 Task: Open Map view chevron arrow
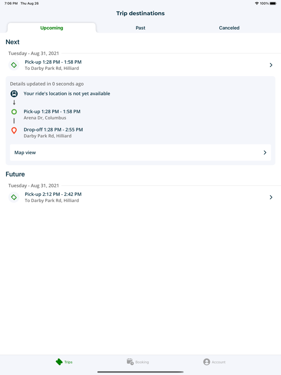click(x=265, y=153)
